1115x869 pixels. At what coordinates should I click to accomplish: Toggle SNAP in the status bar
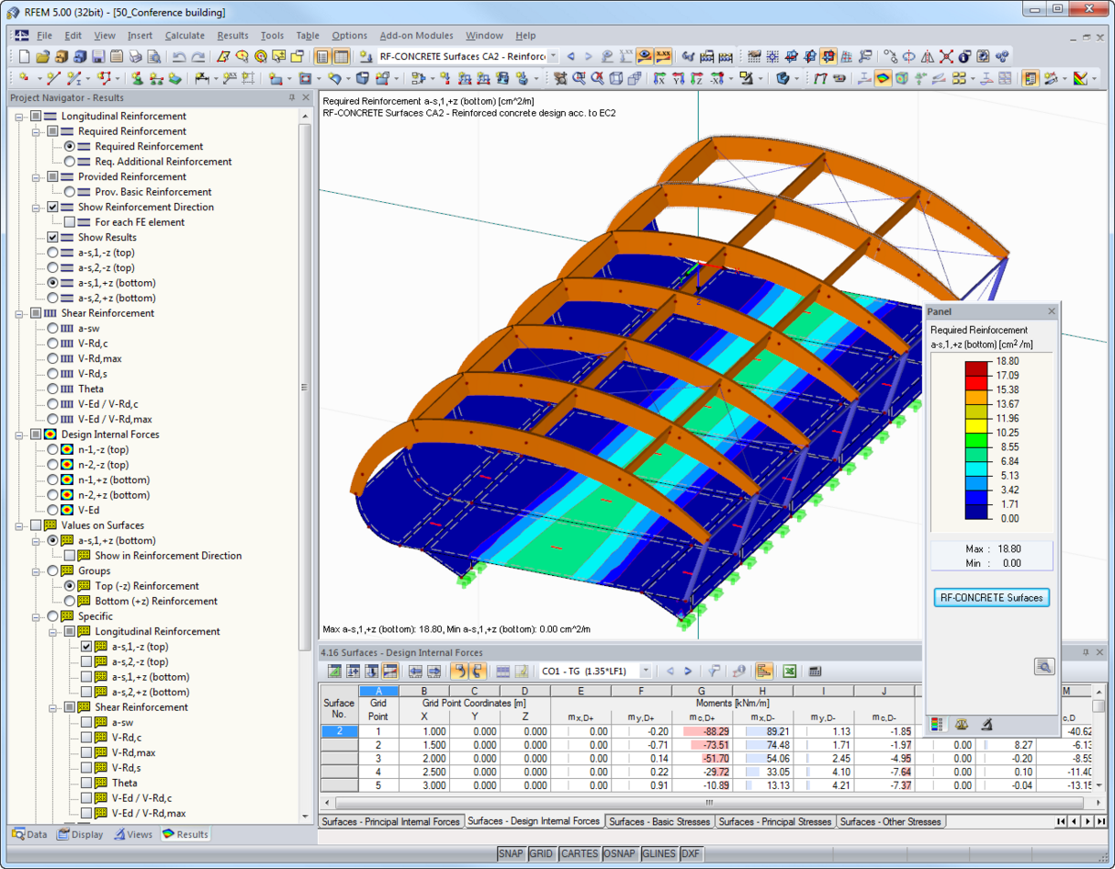pyautogui.click(x=511, y=854)
